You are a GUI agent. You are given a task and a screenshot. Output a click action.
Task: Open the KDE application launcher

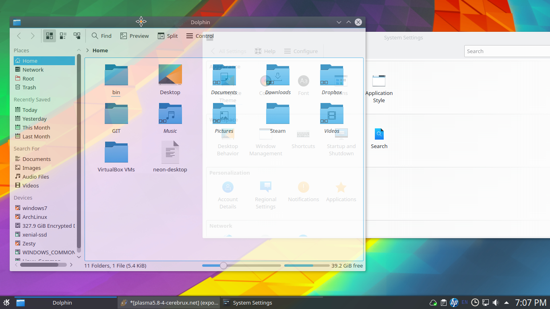[6, 303]
